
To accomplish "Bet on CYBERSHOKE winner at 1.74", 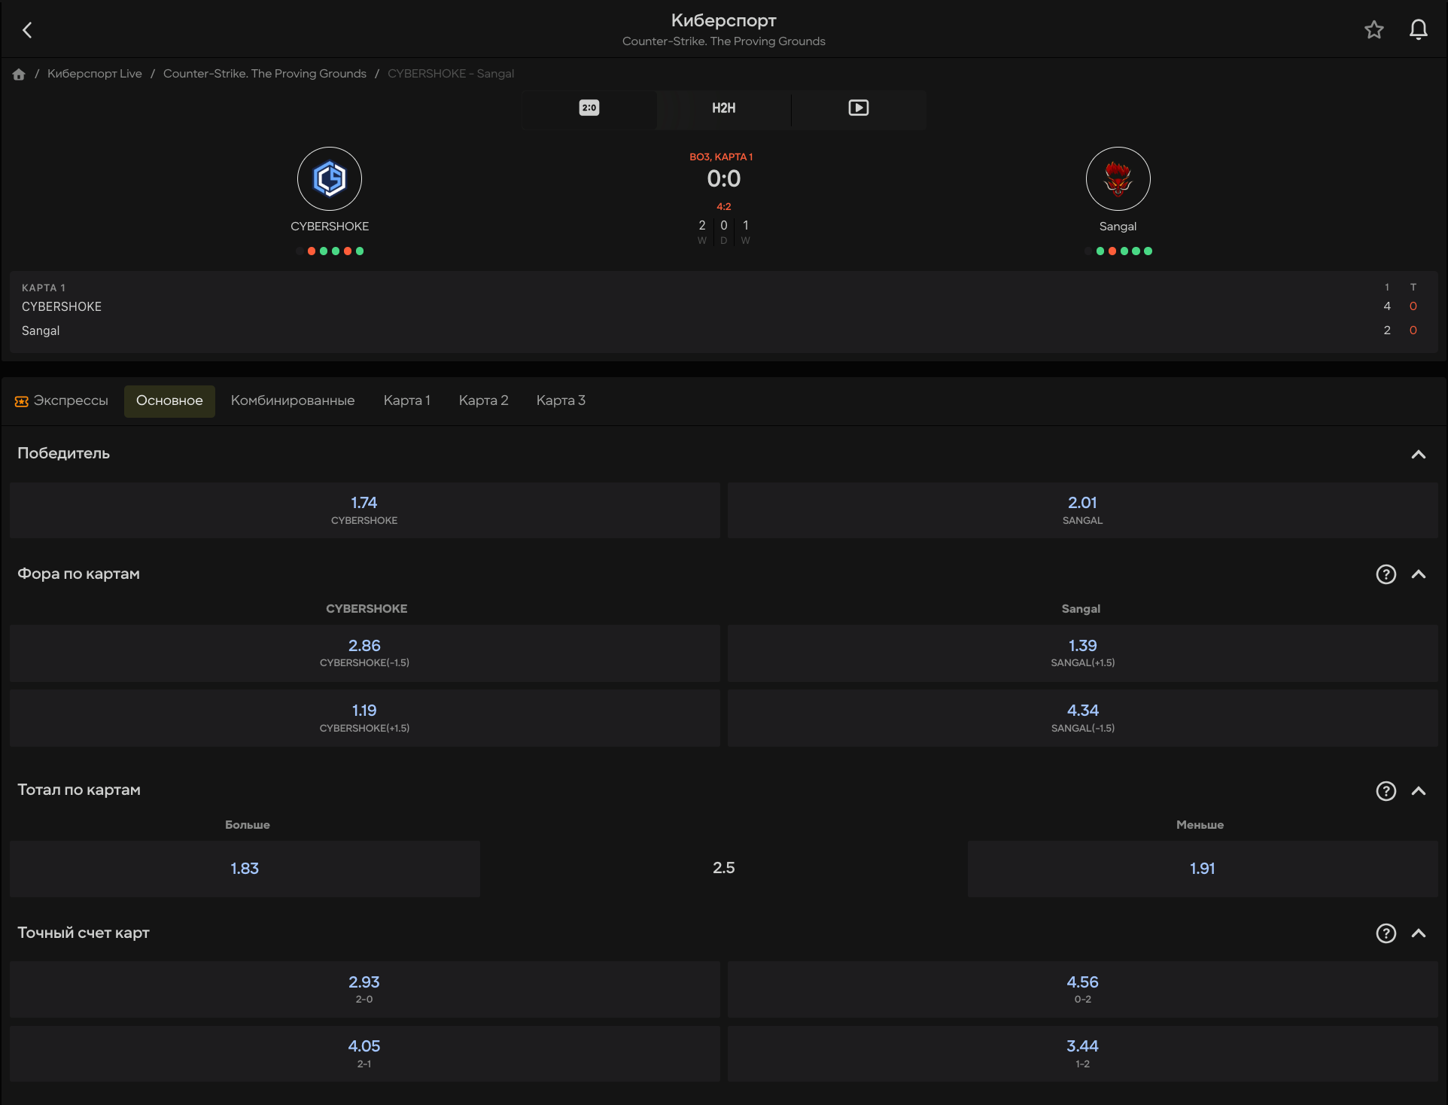I will tap(364, 510).
